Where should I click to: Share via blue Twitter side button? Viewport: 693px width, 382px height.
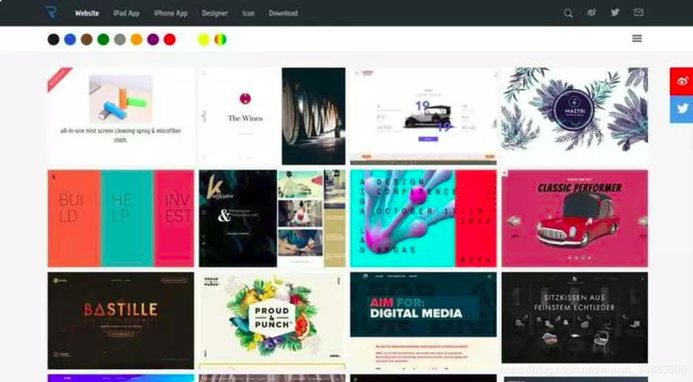(x=681, y=109)
